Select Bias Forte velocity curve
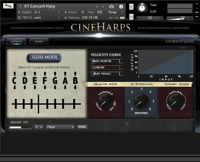The width and height of the screenshot is (200, 162). pos(106,61)
